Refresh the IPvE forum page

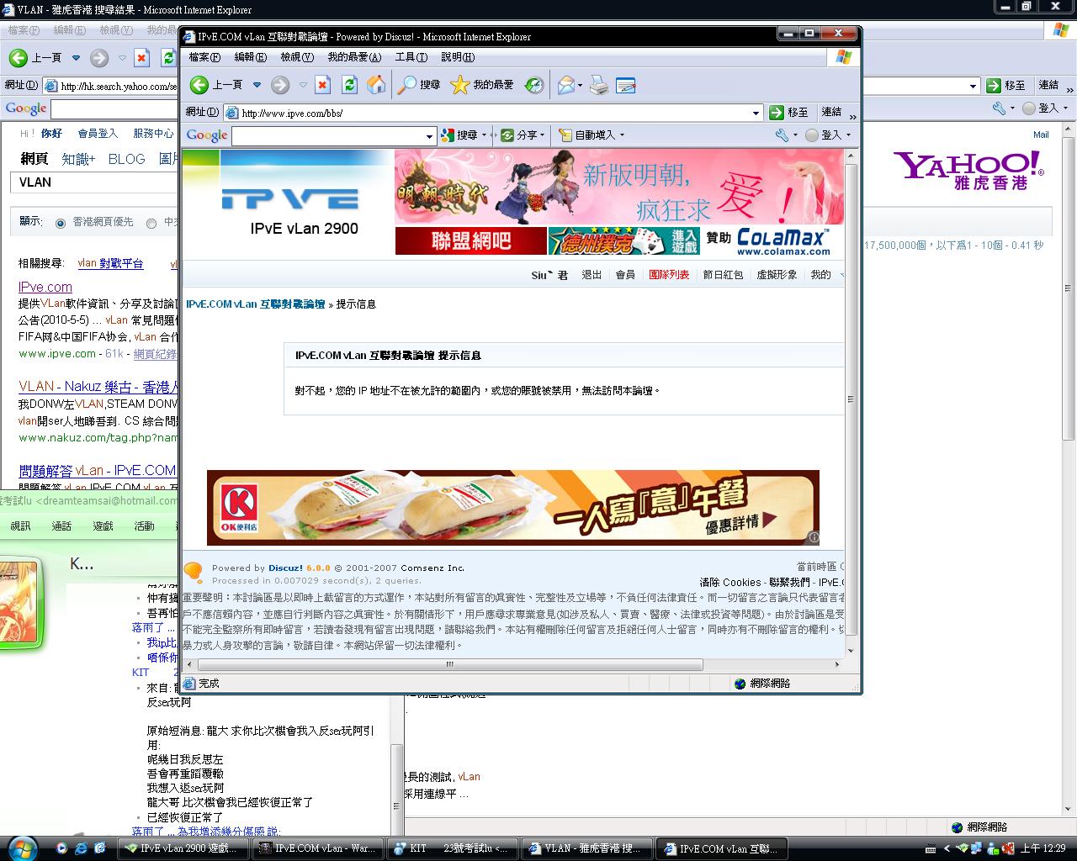(349, 85)
